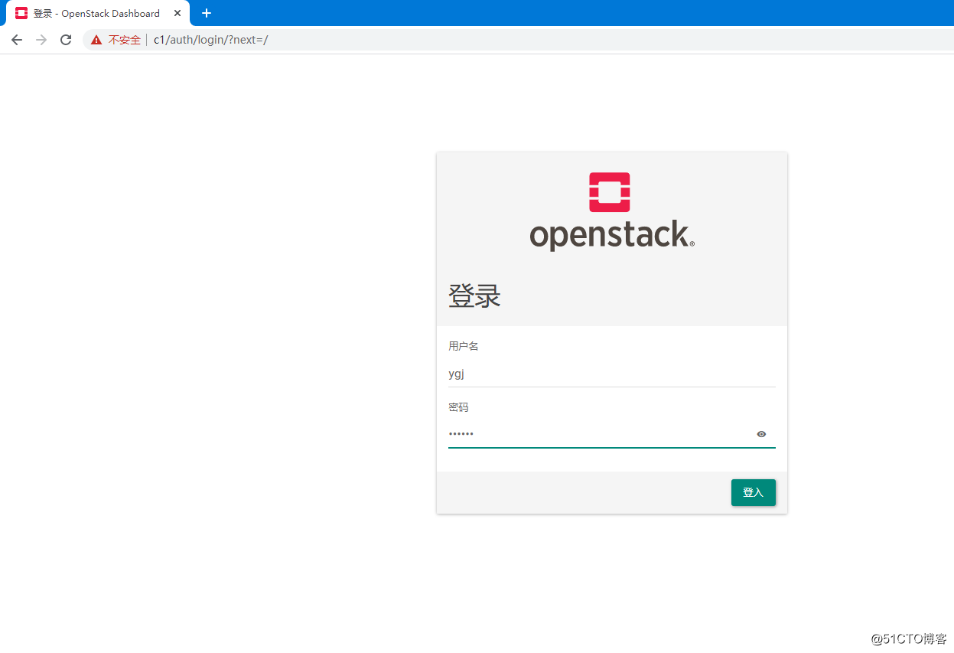Open a new tab with plus icon
954x653 pixels.
[207, 13]
